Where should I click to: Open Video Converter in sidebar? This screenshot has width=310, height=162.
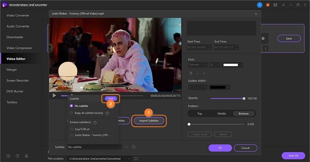pyautogui.click(x=18, y=15)
